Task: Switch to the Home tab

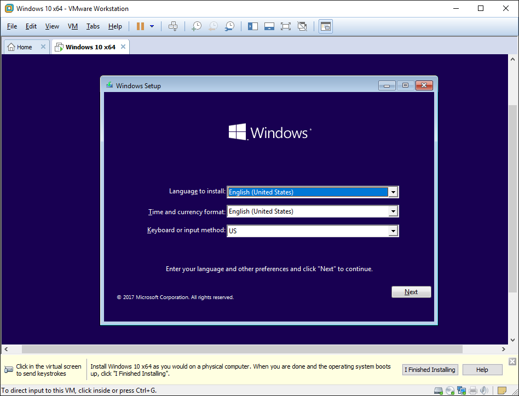Action: pyautogui.click(x=24, y=47)
